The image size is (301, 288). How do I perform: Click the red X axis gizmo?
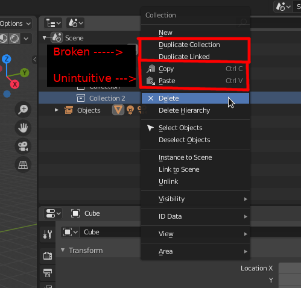[x=14, y=84]
